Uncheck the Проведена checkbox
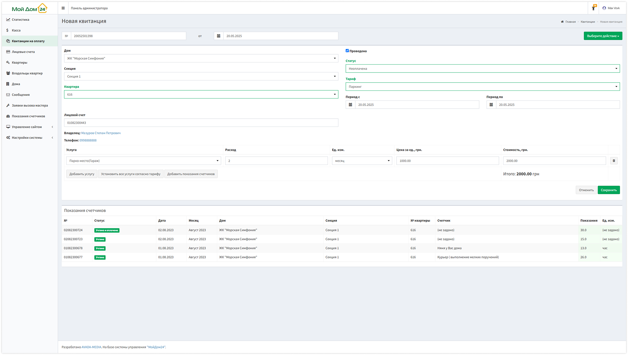This screenshot has width=628, height=355. pos(347,51)
